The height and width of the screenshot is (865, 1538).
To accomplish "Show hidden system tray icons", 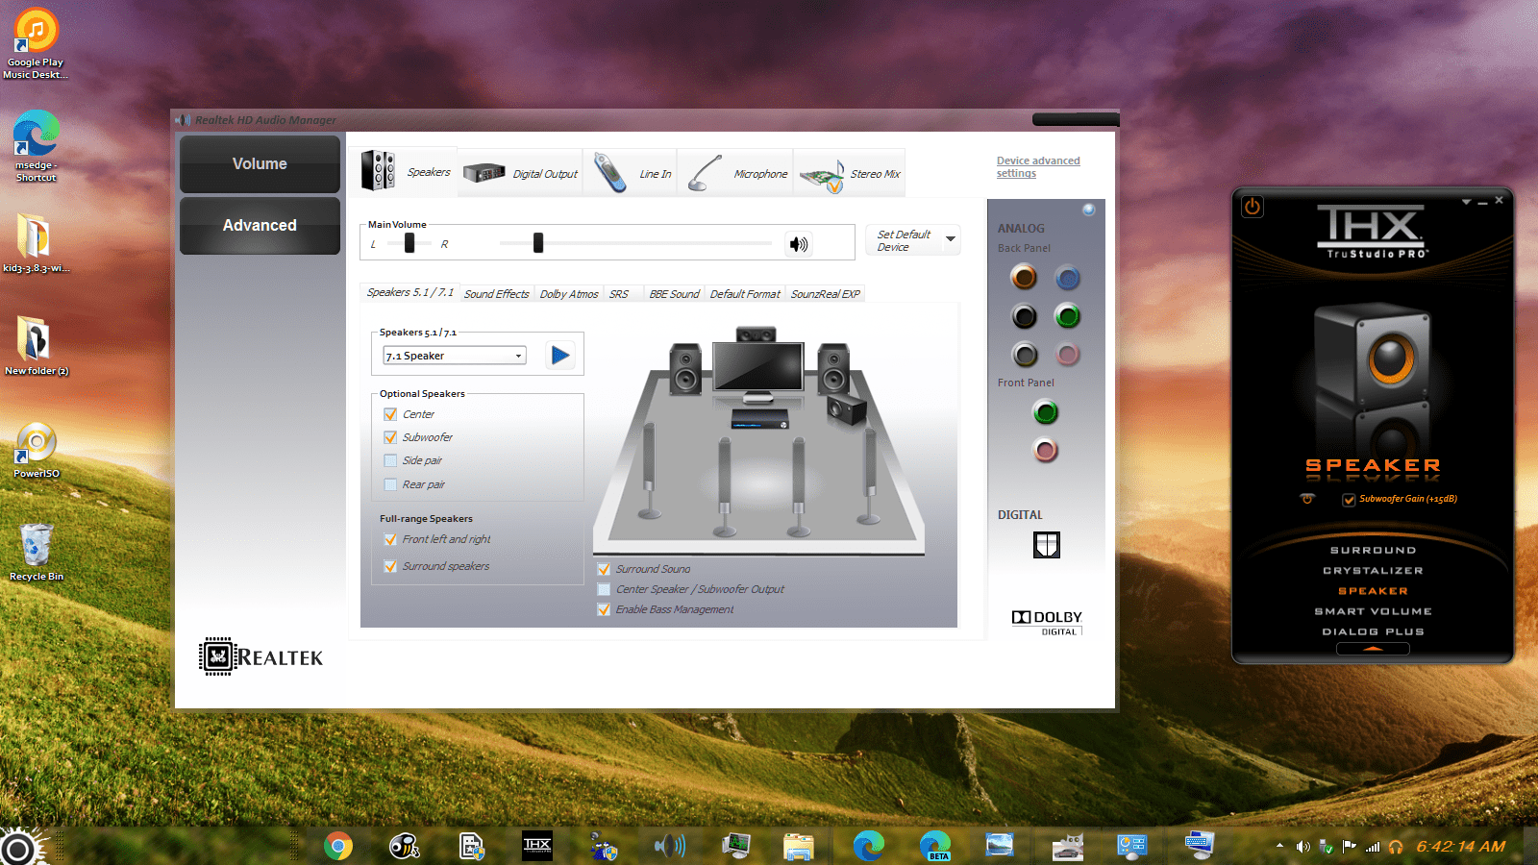I will [x=1279, y=846].
